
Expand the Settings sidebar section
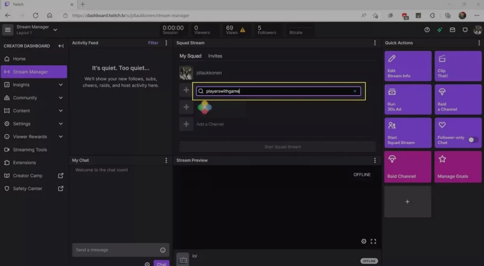[61, 123]
